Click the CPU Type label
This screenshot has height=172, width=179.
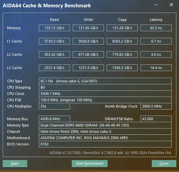pyautogui.click(x=15, y=81)
